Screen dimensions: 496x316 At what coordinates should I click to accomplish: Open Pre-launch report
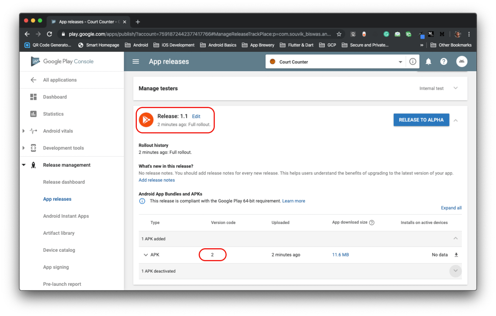coord(62,284)
